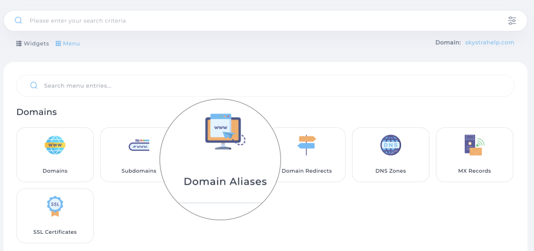The height and width of the screenshot is (251, 534).
Task: Click the Domain Aliases label text
Action: 225,182
